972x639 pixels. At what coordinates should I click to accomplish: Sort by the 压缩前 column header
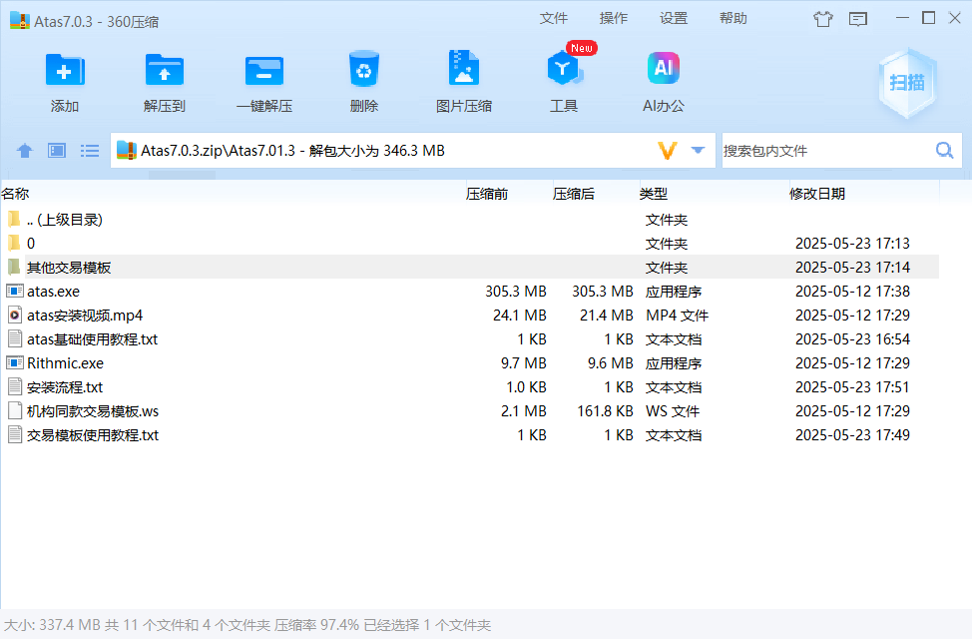tap(487, 194)
